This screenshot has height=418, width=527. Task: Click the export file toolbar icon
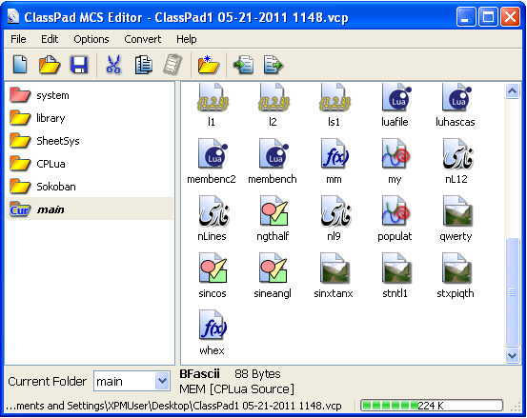pyautogui.click(x=274, y=65)
